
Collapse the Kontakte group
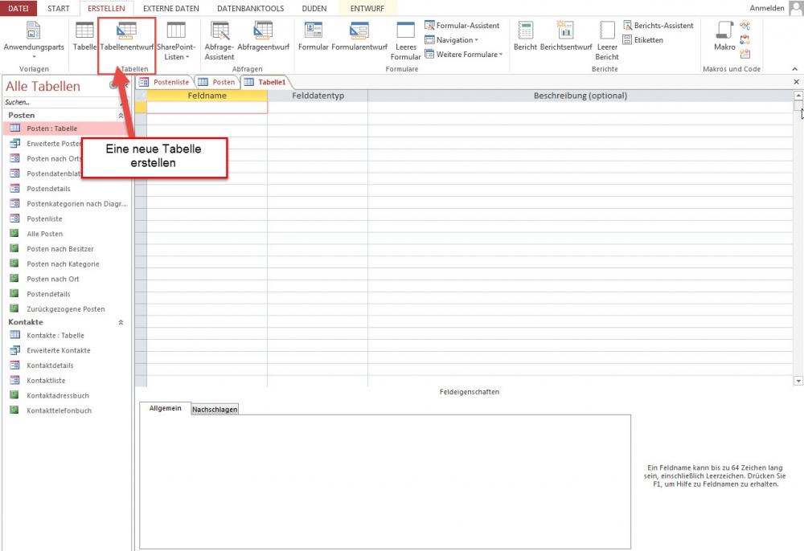pyautogui.click(x=121, y=322)
